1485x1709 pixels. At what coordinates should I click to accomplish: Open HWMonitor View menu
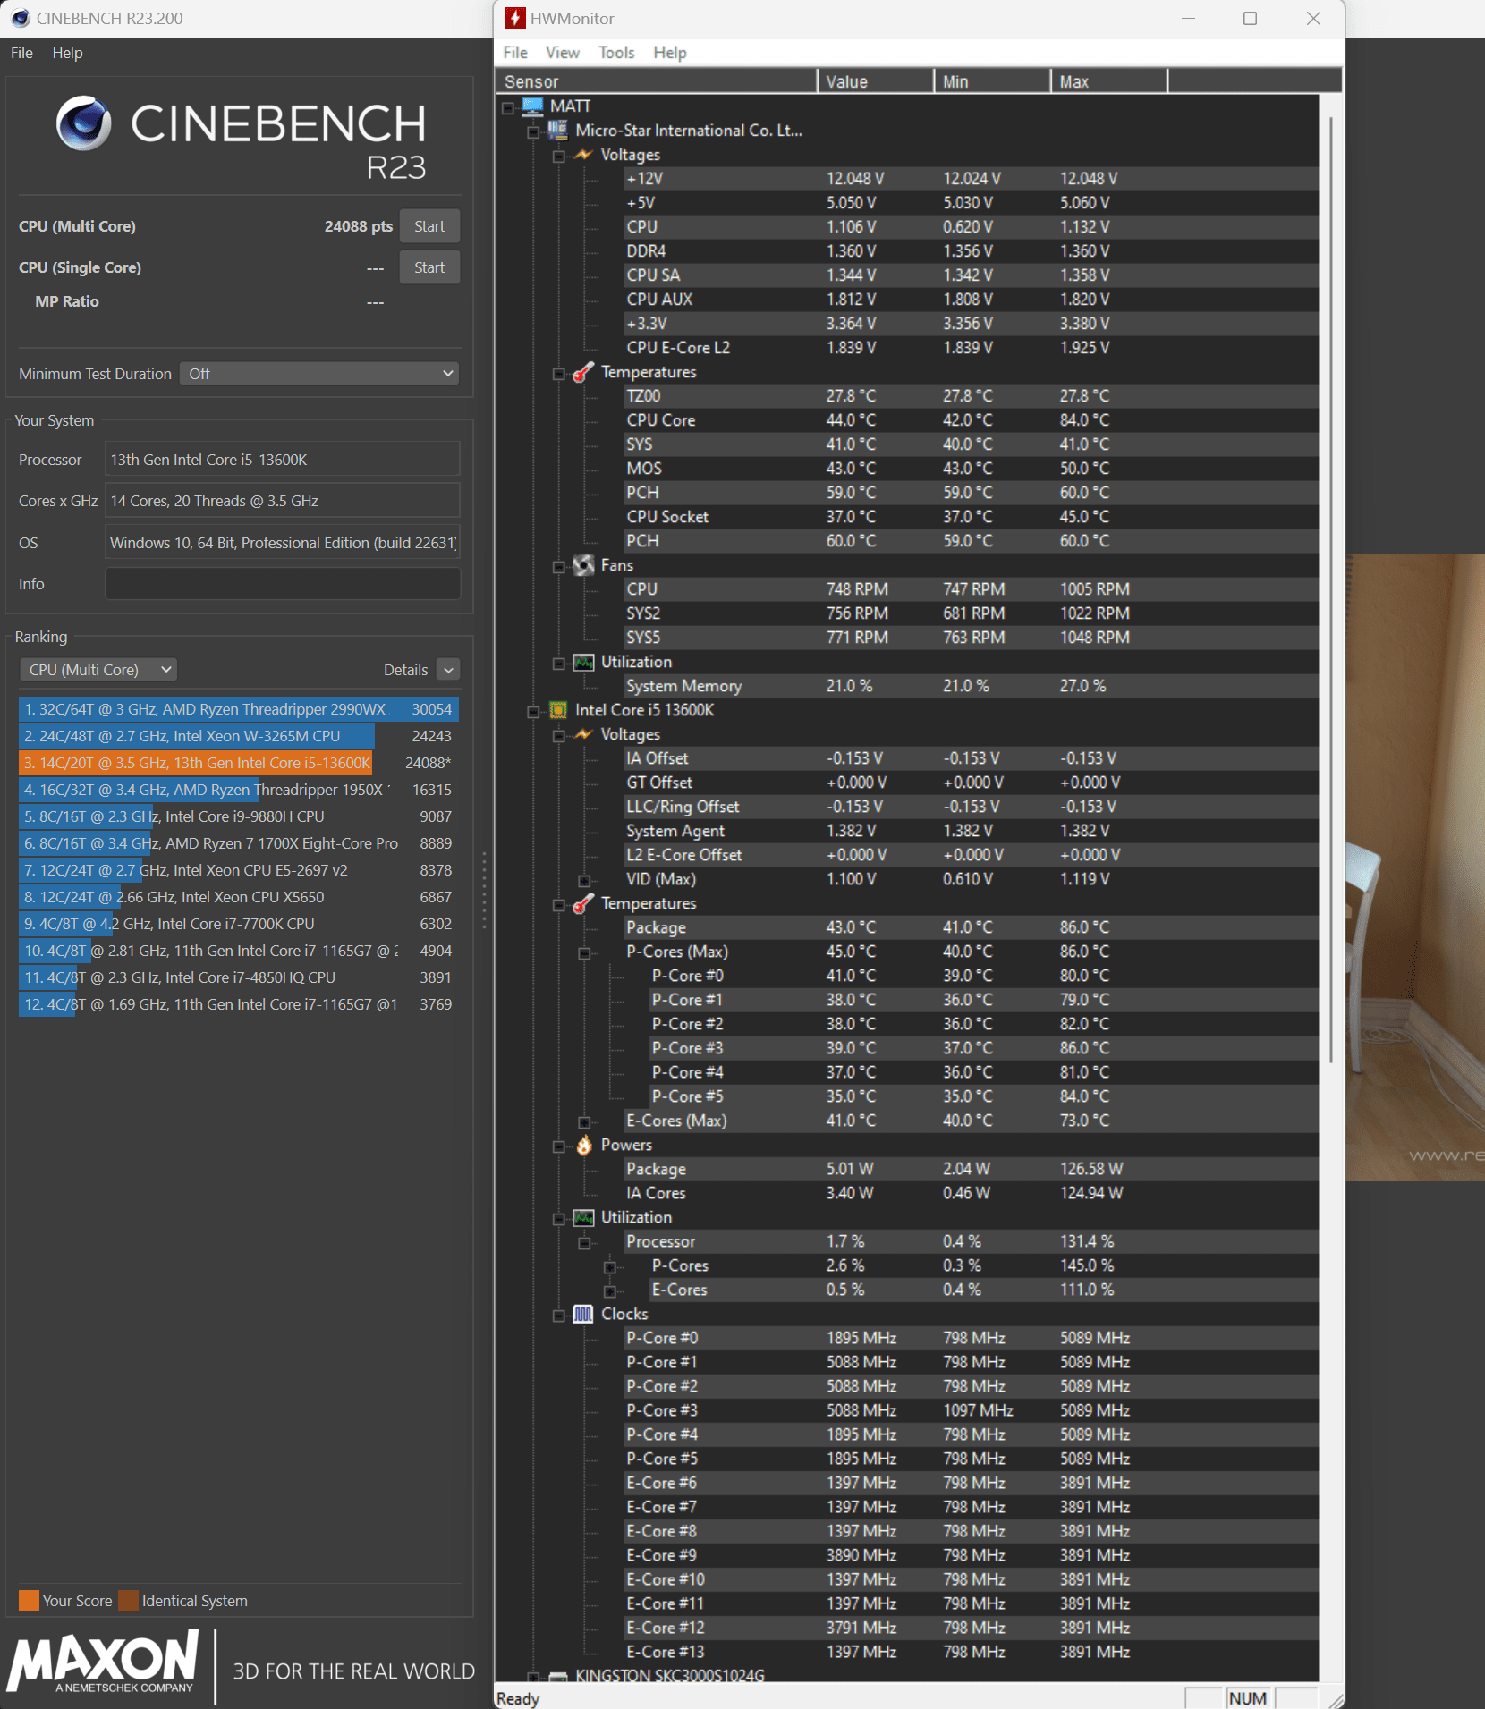pos(563,53)
